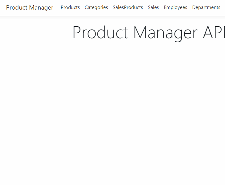Return home via Product Manager logo text

(30, 7)
